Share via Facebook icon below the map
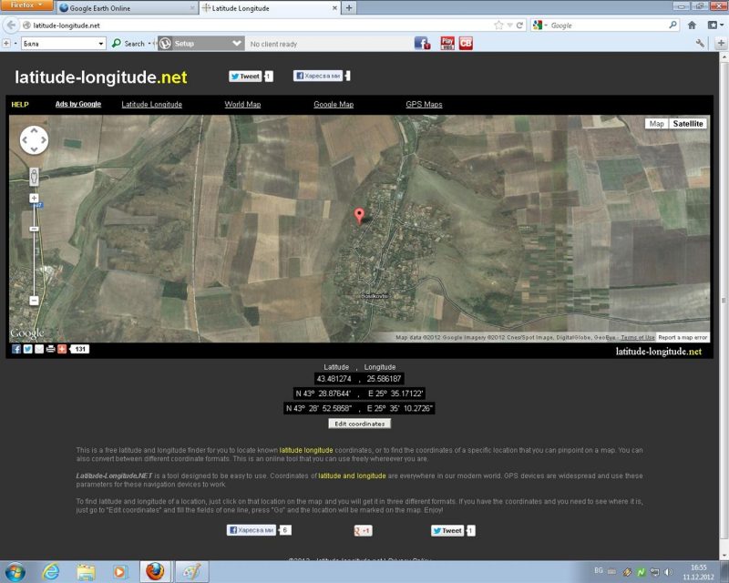729x583 pixels. [16, 349]
